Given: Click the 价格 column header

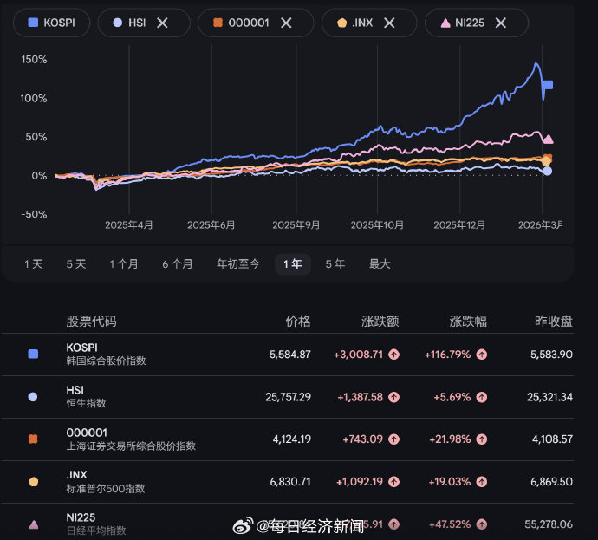Looking at the screenshot, I should click(x=298, y=321).
